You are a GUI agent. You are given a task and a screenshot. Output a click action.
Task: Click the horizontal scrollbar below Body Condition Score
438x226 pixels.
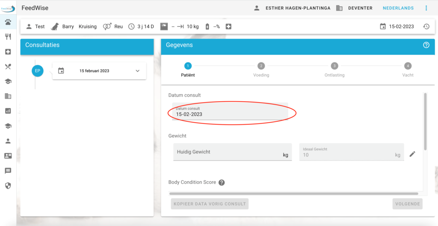click(x=293, y=194)
